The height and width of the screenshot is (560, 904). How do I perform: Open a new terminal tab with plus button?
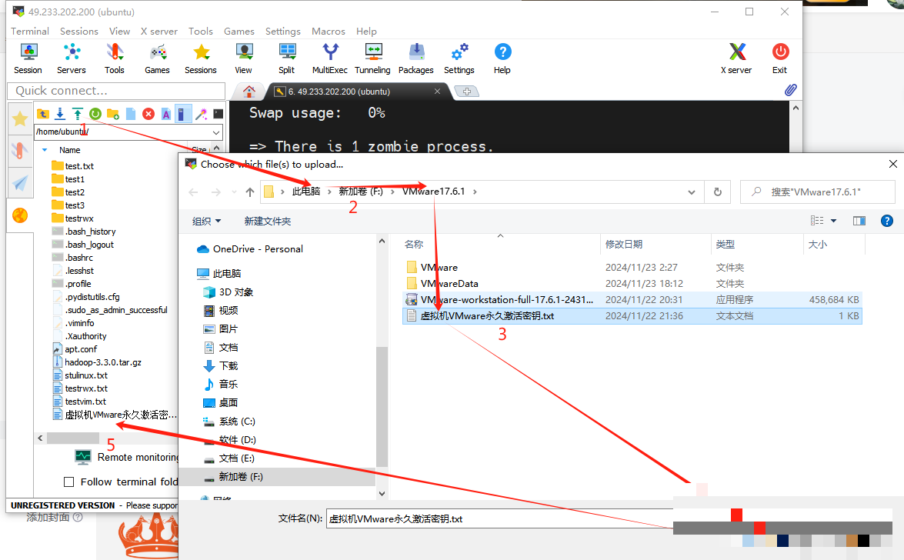[466, 91]
